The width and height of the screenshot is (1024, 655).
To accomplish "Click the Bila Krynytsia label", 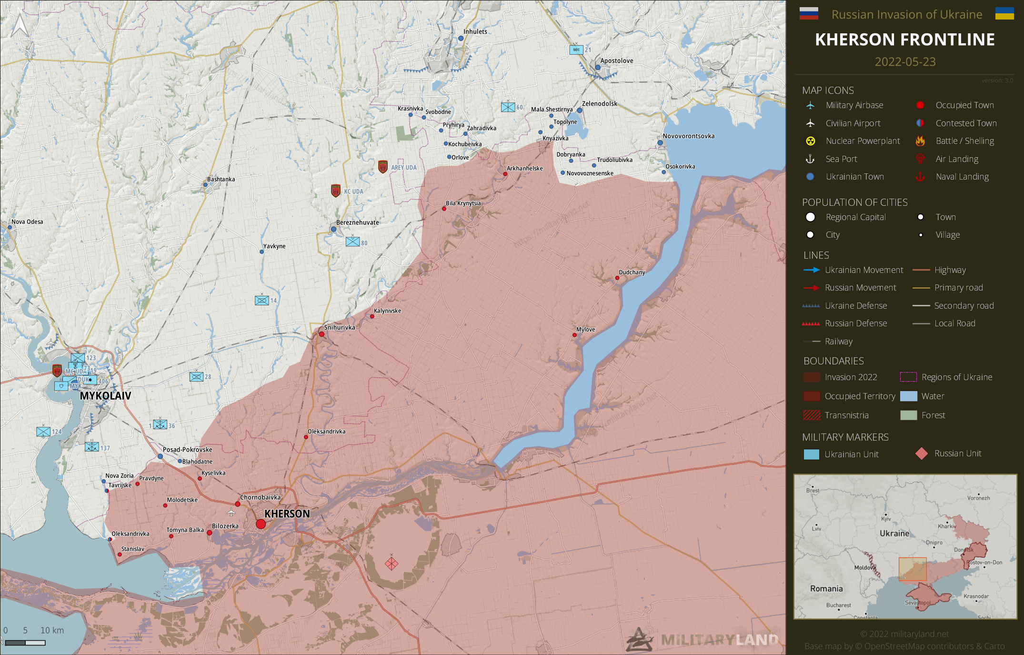I will tap(463, 203).
